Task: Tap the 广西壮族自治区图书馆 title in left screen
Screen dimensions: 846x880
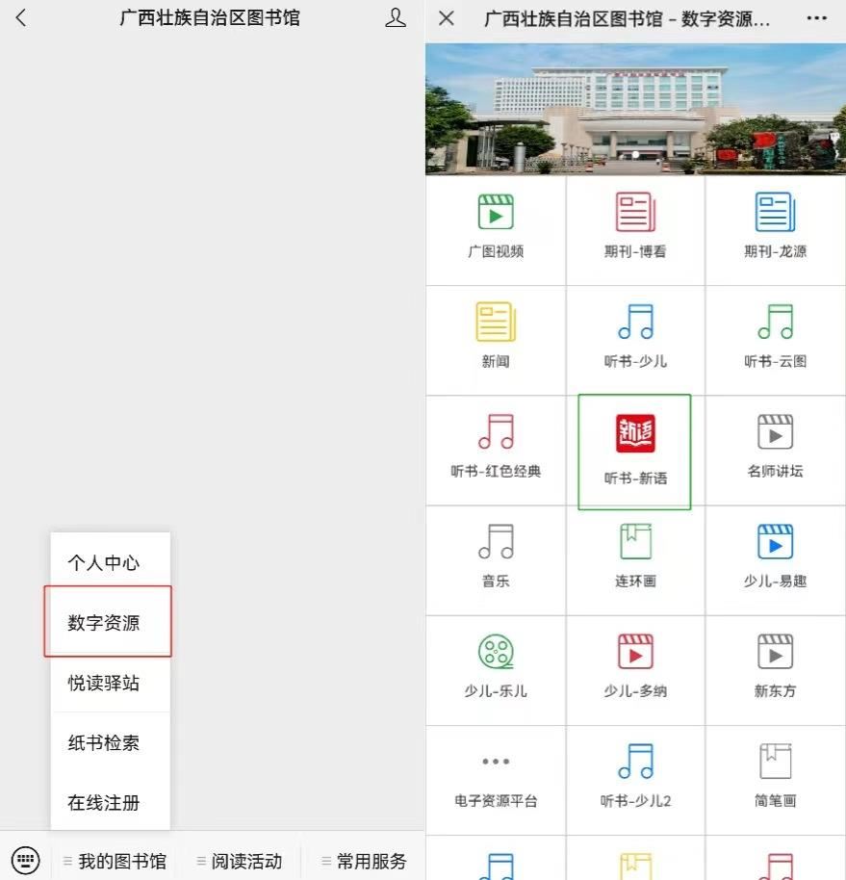Action: pos(210,18)
